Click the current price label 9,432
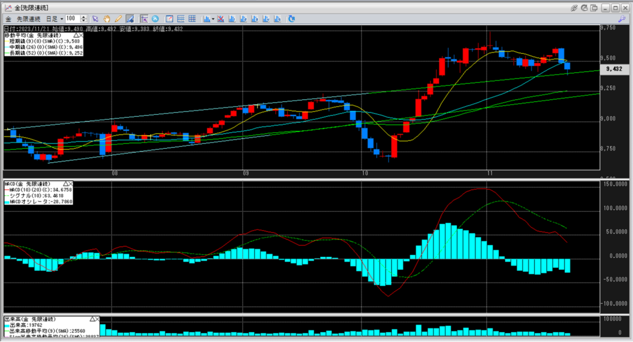Image resolution: width=633 pixels, height=342 pixels. click(x=614, y=69)
